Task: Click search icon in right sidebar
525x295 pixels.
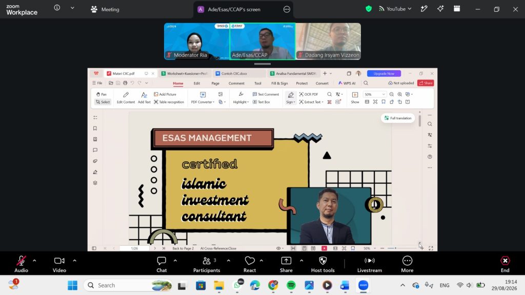Action: pos(430,124)
